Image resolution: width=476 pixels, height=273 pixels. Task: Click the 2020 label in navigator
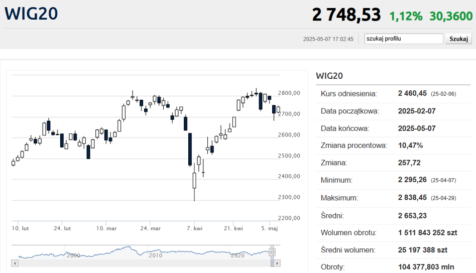tap(237, 255)
